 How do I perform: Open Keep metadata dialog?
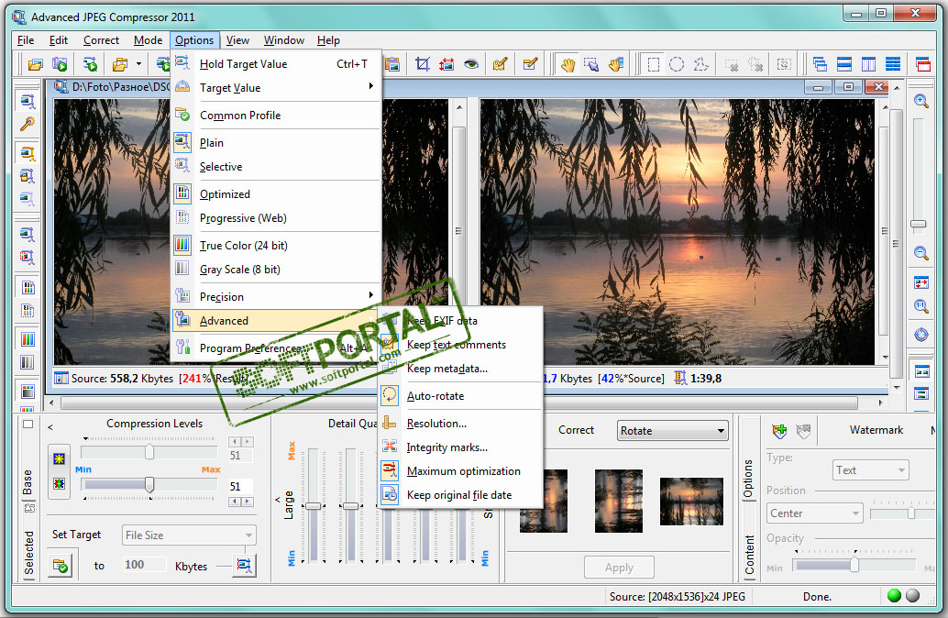click(x=460, y=369)
